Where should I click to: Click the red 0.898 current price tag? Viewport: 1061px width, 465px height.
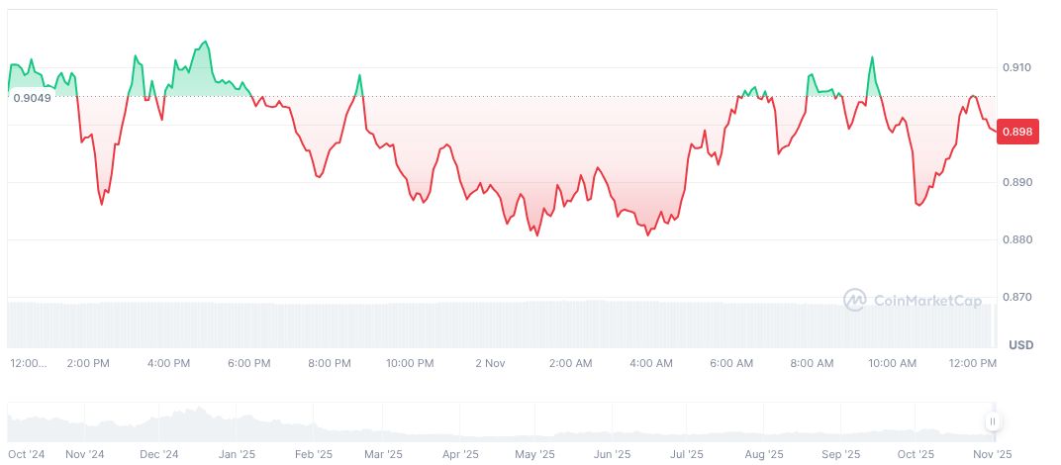click(x=1018, y=132)
